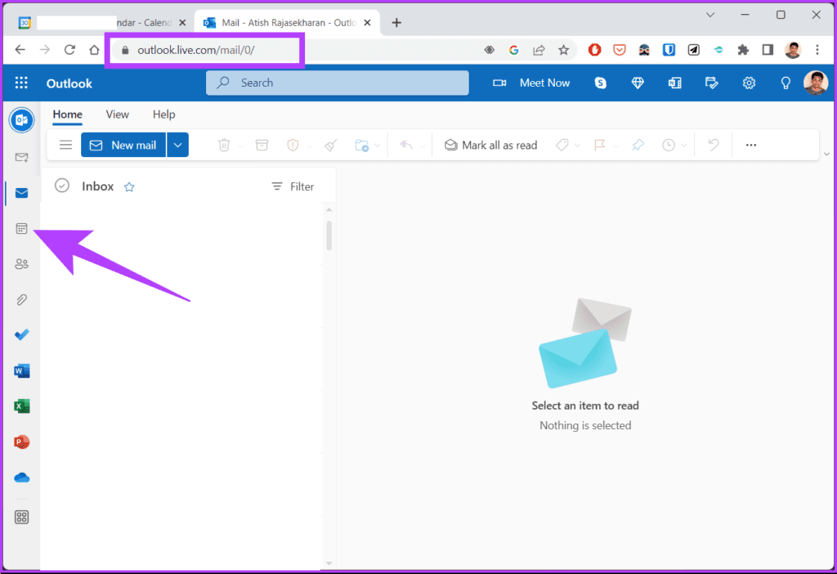Switch to the View ribbon tab
Screen dimensions: 837x574
tap(118, 114)
